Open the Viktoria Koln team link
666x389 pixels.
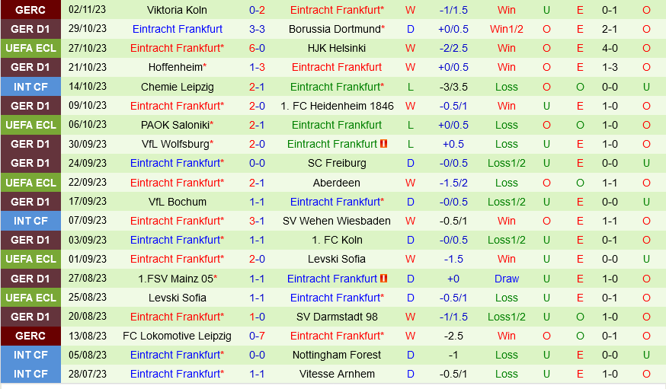pos(177,10)
